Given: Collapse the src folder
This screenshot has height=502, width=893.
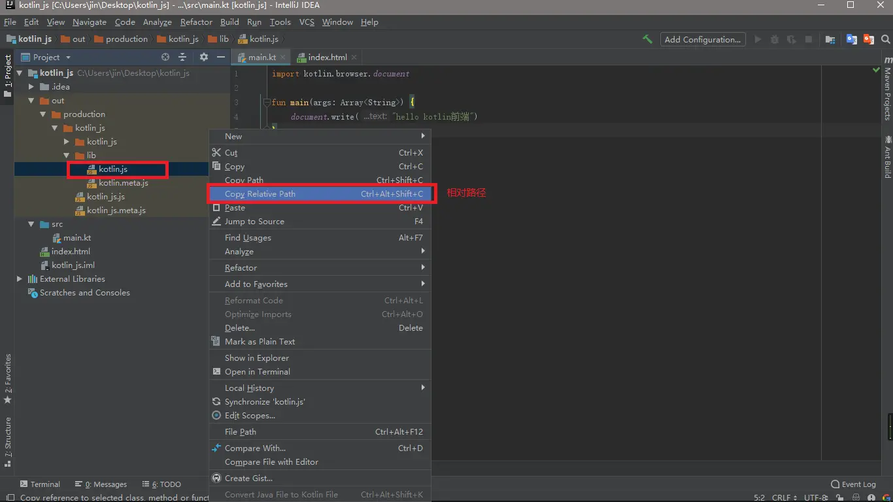Looking at the screenshot, I should click(x=31, y=224).
